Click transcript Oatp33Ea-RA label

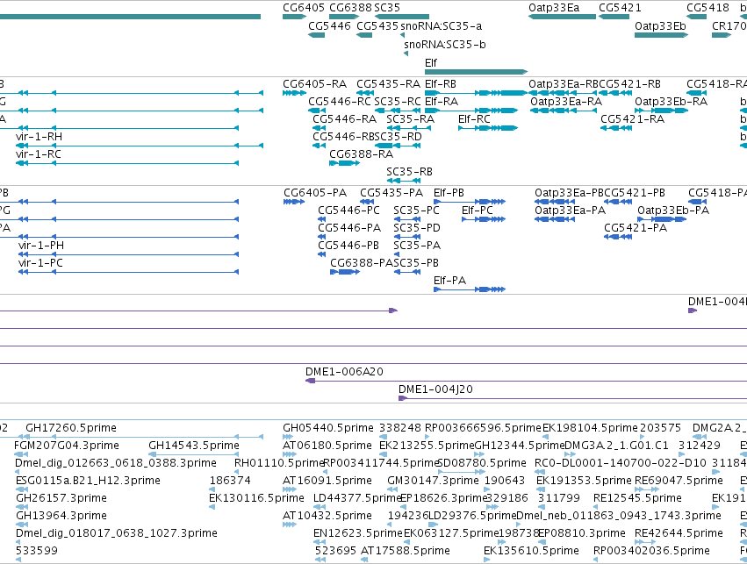pyautogui.click(x=566, y=102)
